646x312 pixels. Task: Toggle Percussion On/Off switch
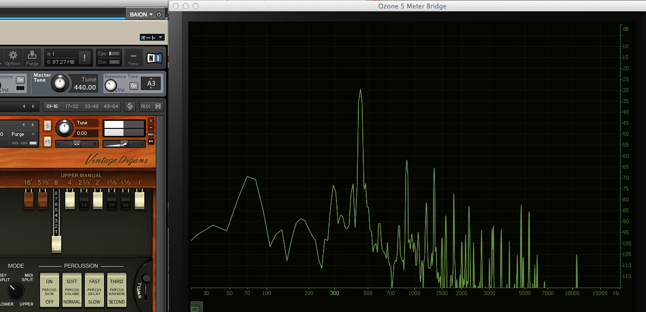pyautogui.click(x=49, y=290)
